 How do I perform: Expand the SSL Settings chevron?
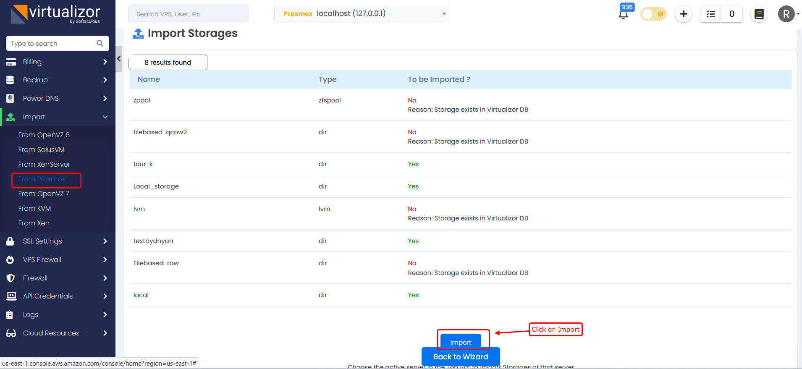[x=105, y=241]
